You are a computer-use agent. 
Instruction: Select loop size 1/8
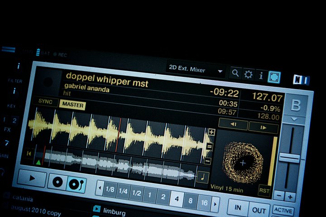[110, 189]
